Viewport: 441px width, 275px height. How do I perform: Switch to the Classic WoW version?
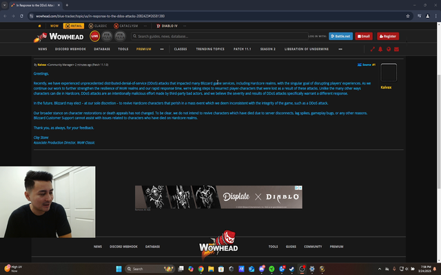coord(98,26)
